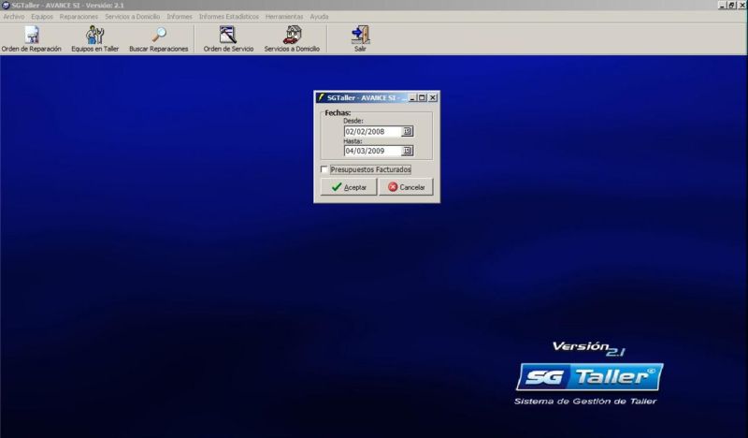The height and width of the screenshot is (438, 748).
Task: Open the Servicios a Domicilio menu
Action: click(132, 17)
